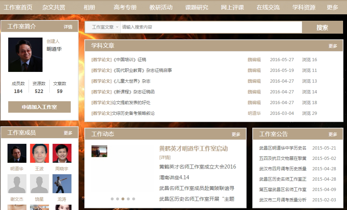
Task: Click founder 明道华's profile photo
Action: click(25, 55)
